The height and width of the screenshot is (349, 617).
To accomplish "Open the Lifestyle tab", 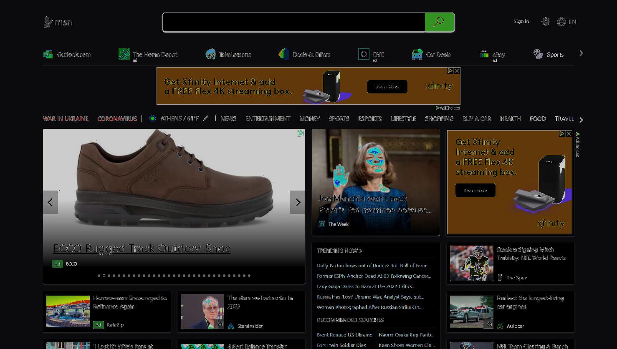I will pos(403,118).
